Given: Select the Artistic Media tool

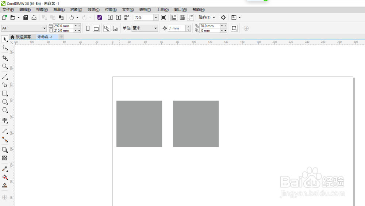Looking at the screenshot, I should [4, 85].
